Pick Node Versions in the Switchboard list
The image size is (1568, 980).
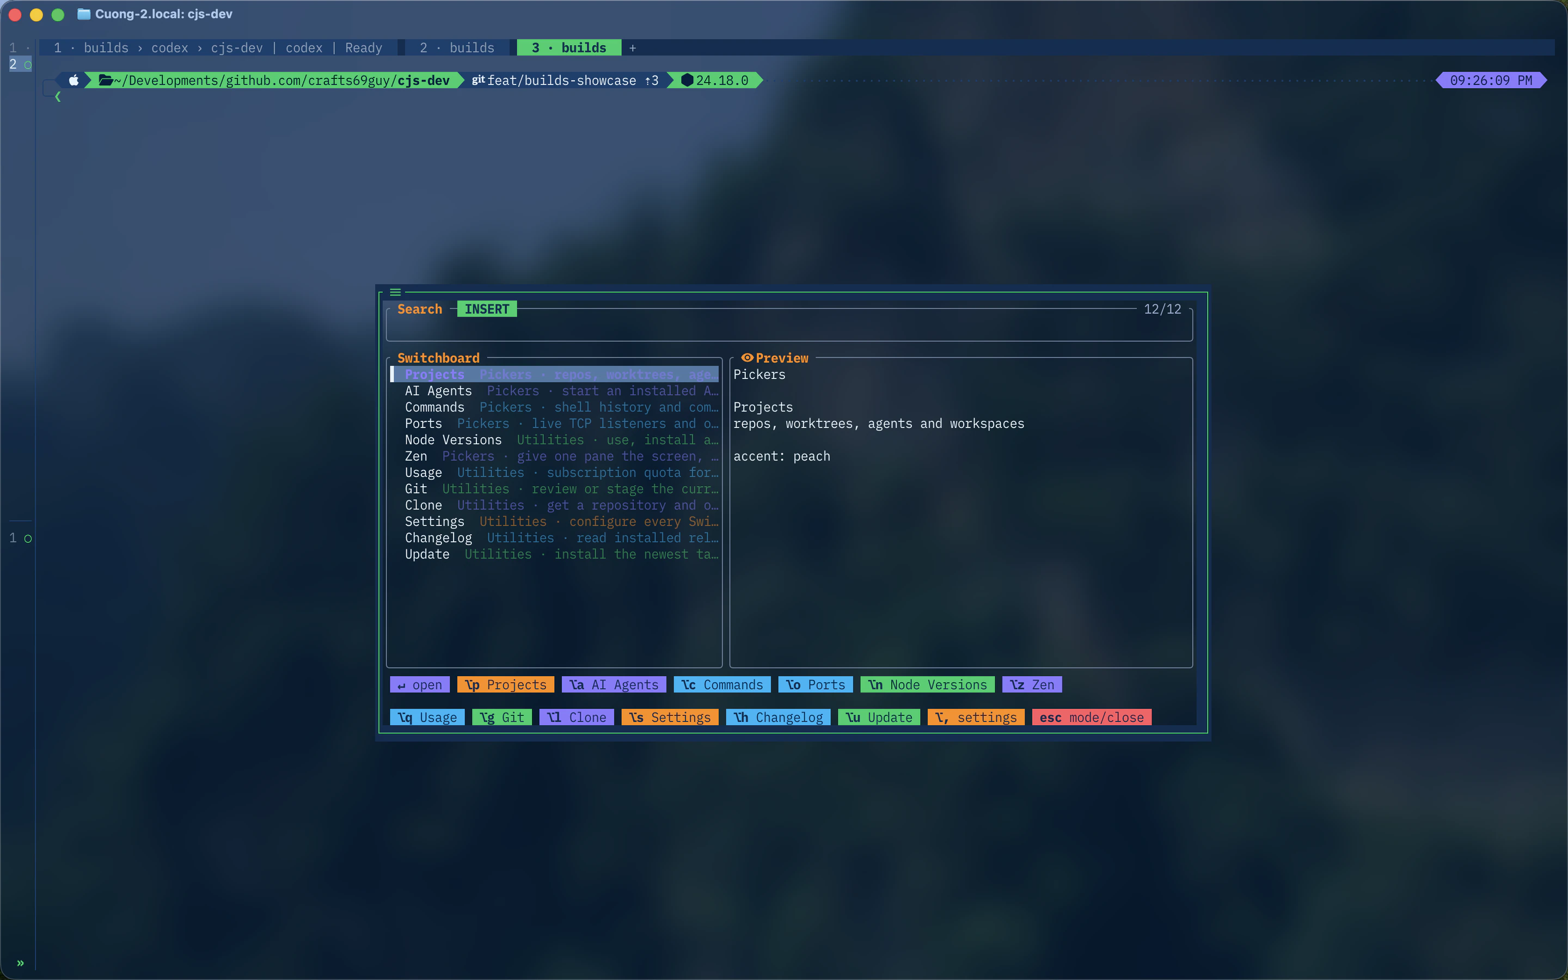[554, 439]
